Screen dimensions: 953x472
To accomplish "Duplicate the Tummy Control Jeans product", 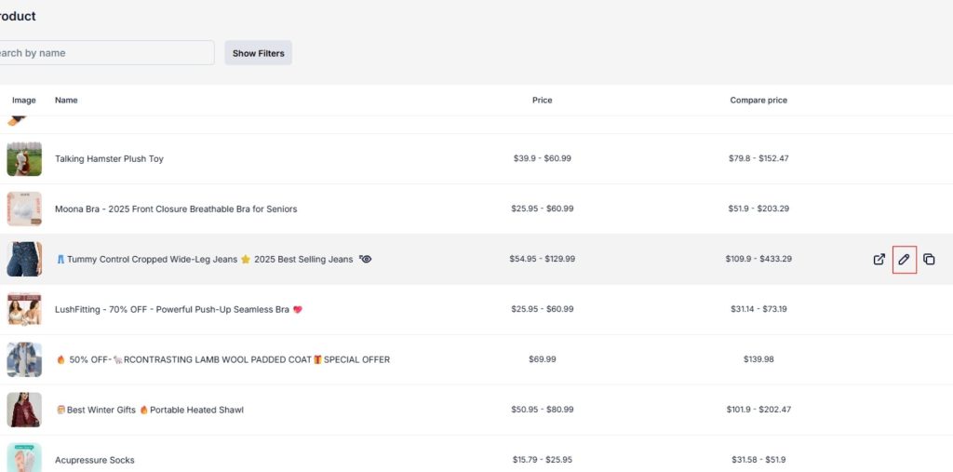I will 929,259.
